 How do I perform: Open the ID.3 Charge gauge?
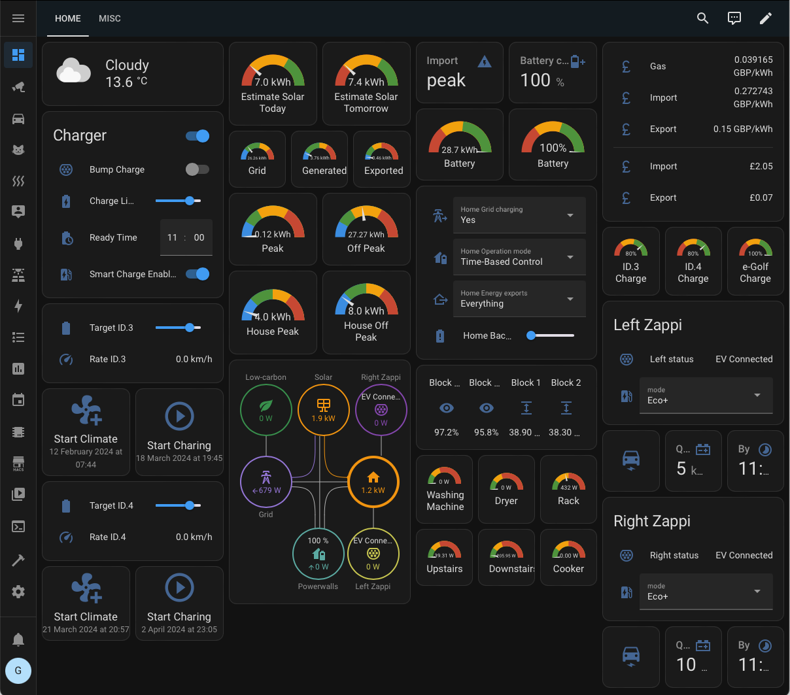point(631,262)
